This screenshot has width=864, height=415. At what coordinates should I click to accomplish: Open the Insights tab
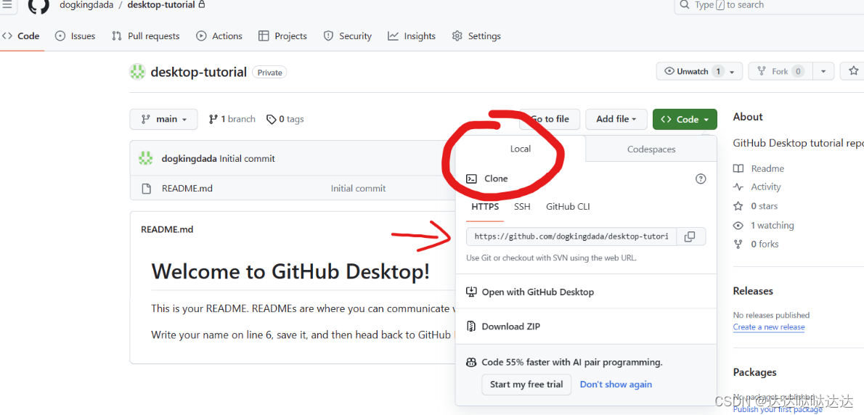coord(412,36)
